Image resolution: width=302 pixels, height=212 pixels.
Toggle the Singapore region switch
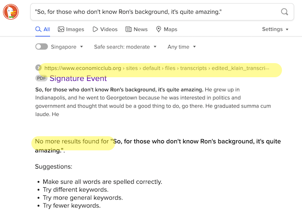coord(42,46)
